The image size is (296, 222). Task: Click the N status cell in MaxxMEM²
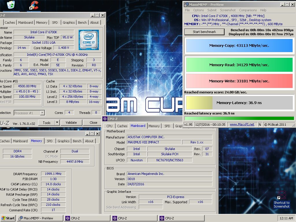260,125
